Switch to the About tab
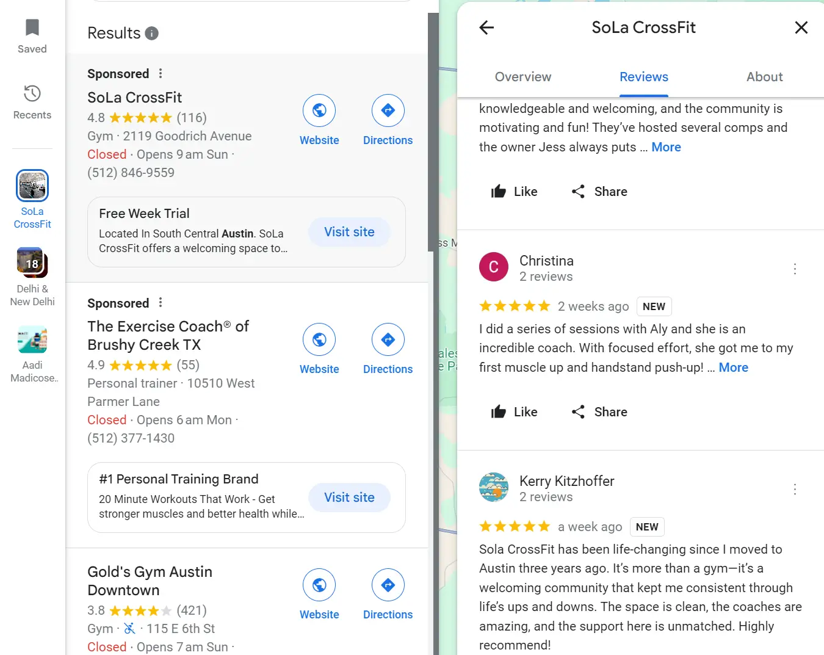The image size is (824, 655). pyautogui.click(x=764, y=77)
